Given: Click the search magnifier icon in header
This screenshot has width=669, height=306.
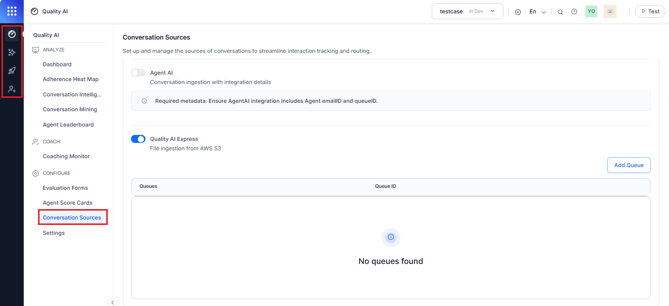Looking at the screenshot, I should tap(560, 12).
